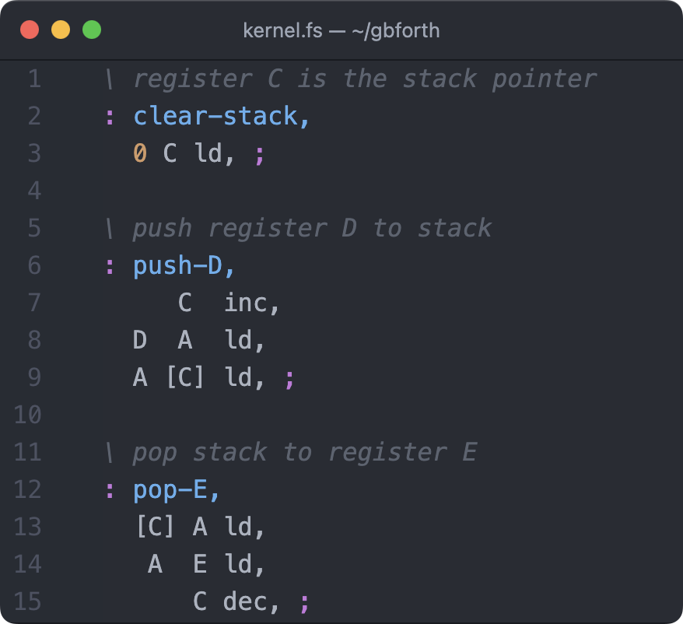683x624 pixels.
Task: Click the purple semicolon ending line 3
Action: pyautogui.click(x=260, y=154)
